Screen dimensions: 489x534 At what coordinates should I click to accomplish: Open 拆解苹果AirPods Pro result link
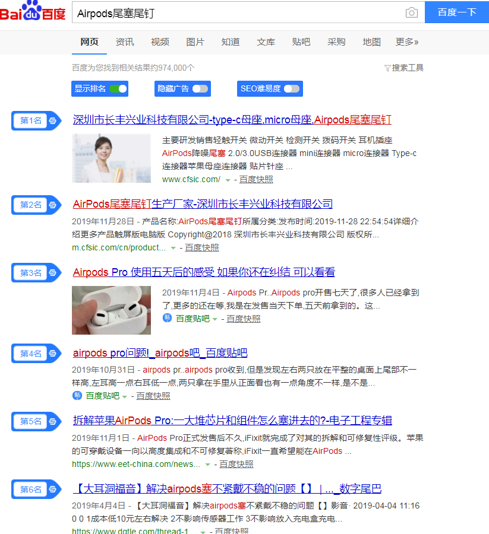tap(232, 421)
